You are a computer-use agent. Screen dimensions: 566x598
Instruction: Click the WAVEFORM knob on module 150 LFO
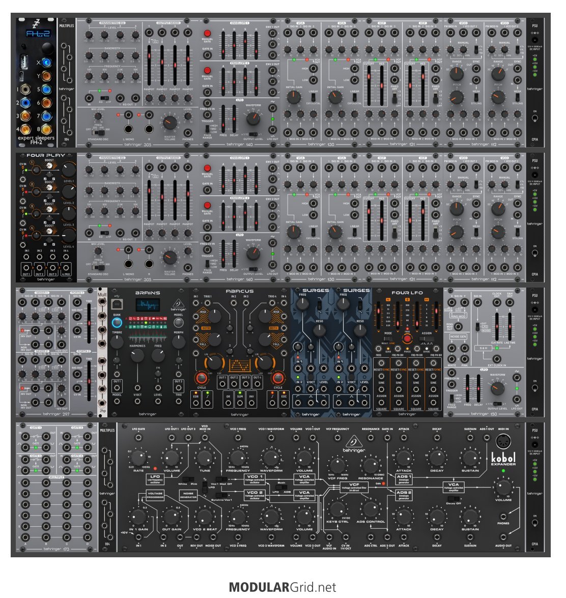[x=497, y=389]
